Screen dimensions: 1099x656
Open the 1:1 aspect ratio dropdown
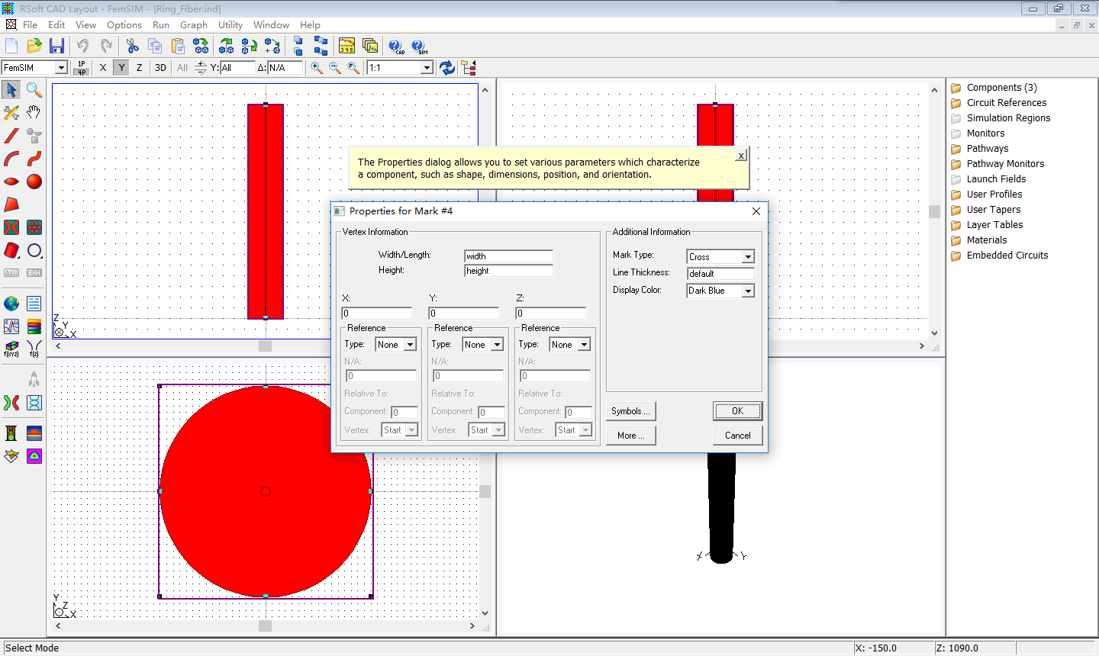click(x=427, y=68)
